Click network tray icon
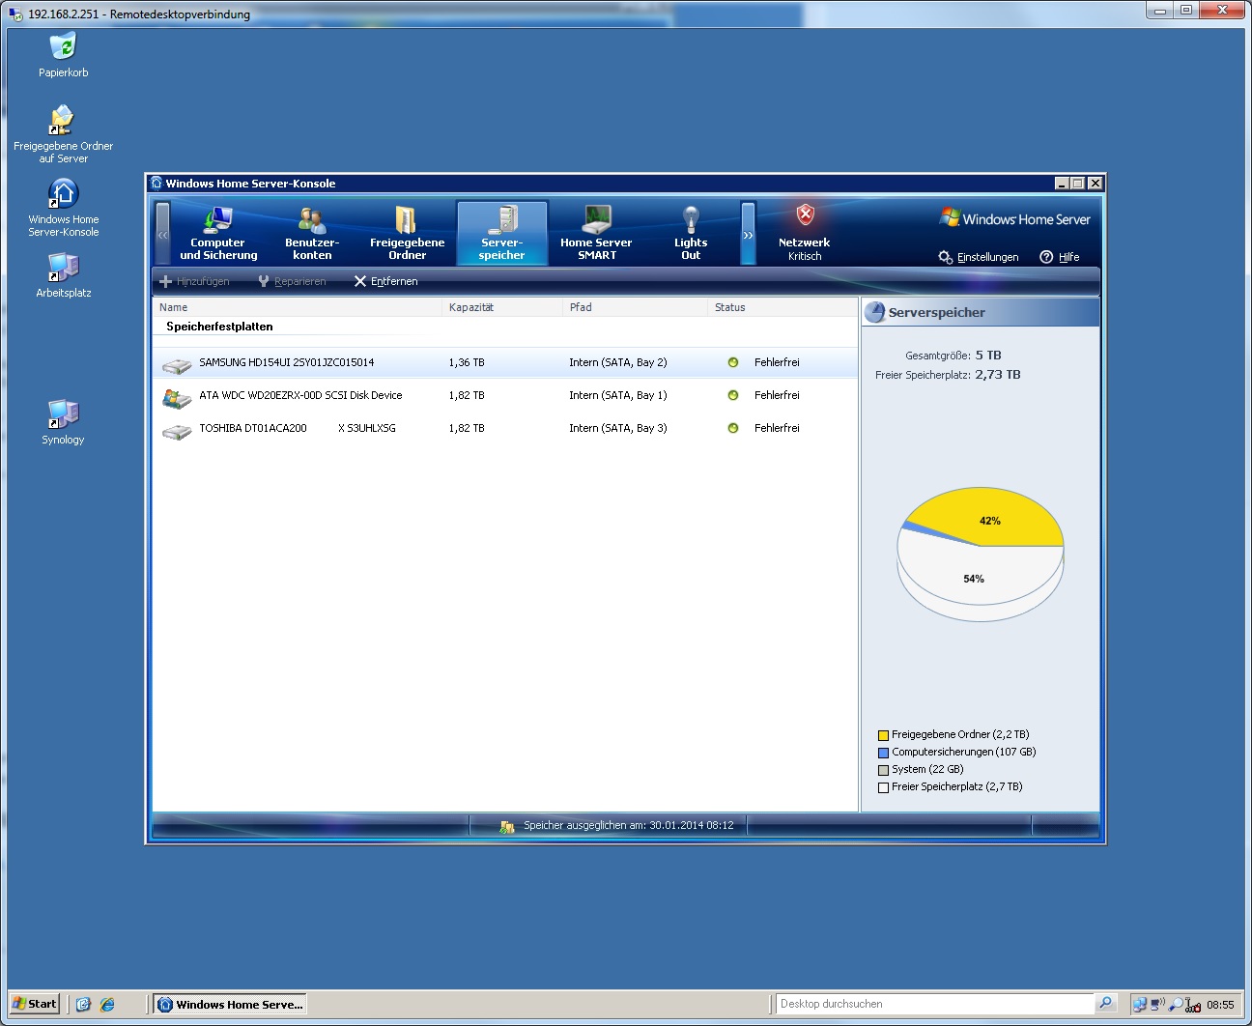Screen dimensions: 1252x1026 [x=1139, y=1005]
